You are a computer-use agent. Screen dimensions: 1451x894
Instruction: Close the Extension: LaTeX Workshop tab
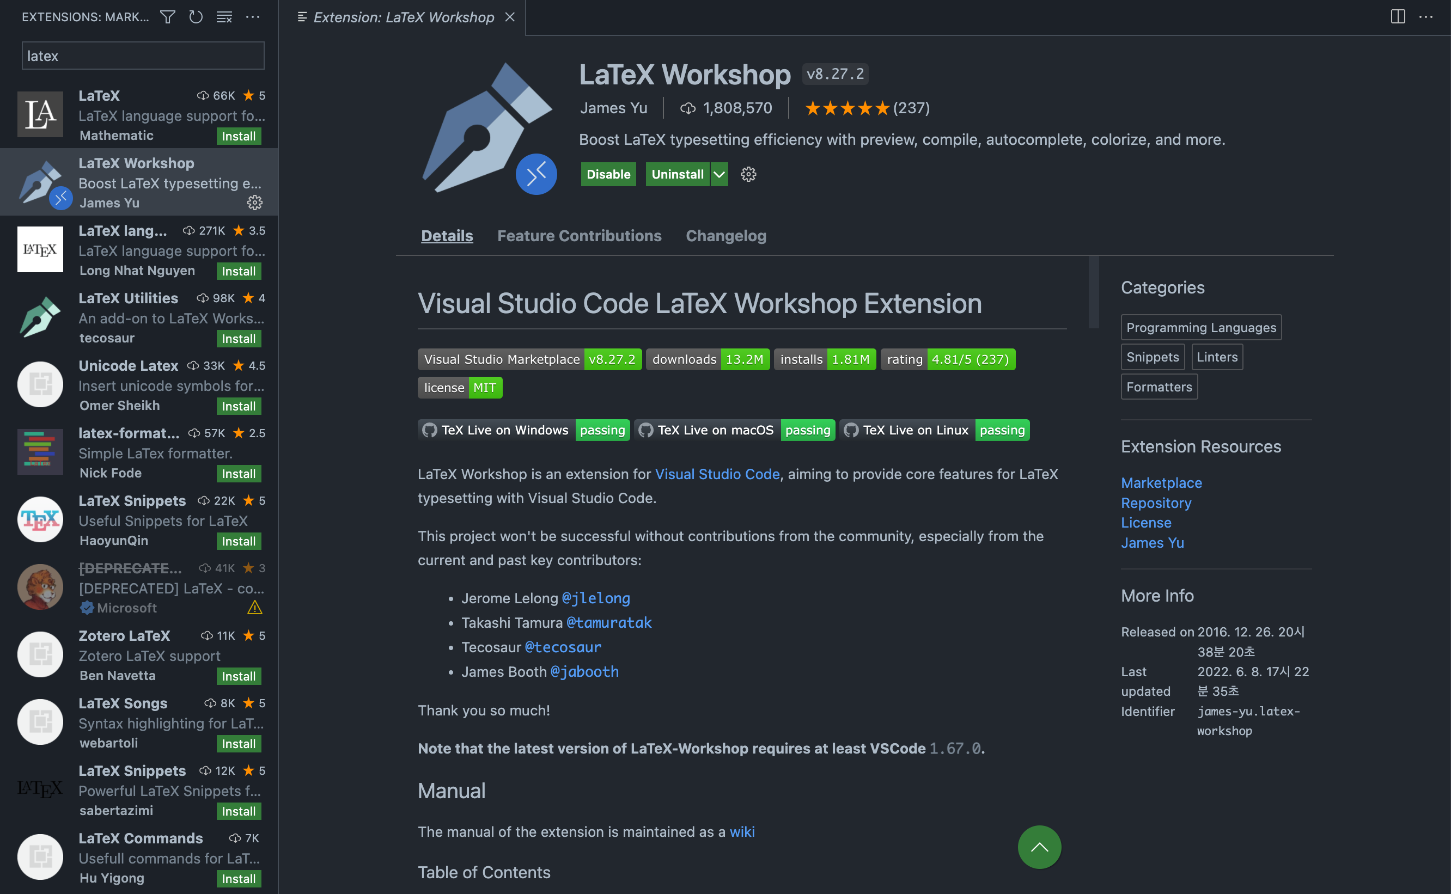(510, 17)
